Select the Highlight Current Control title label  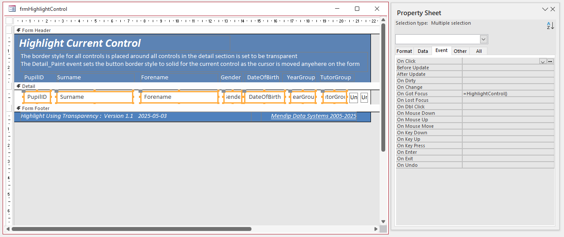[x=80, y=43]
